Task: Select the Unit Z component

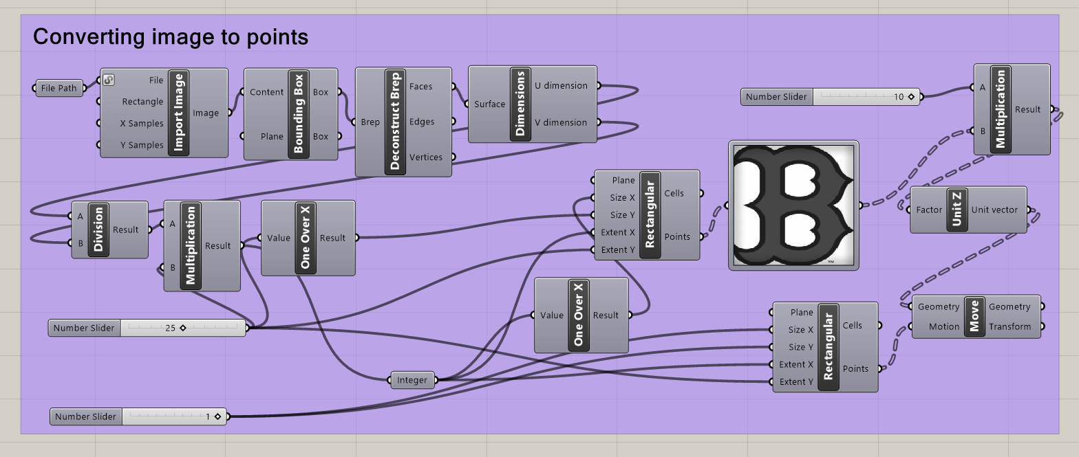Action: [968, 210]
